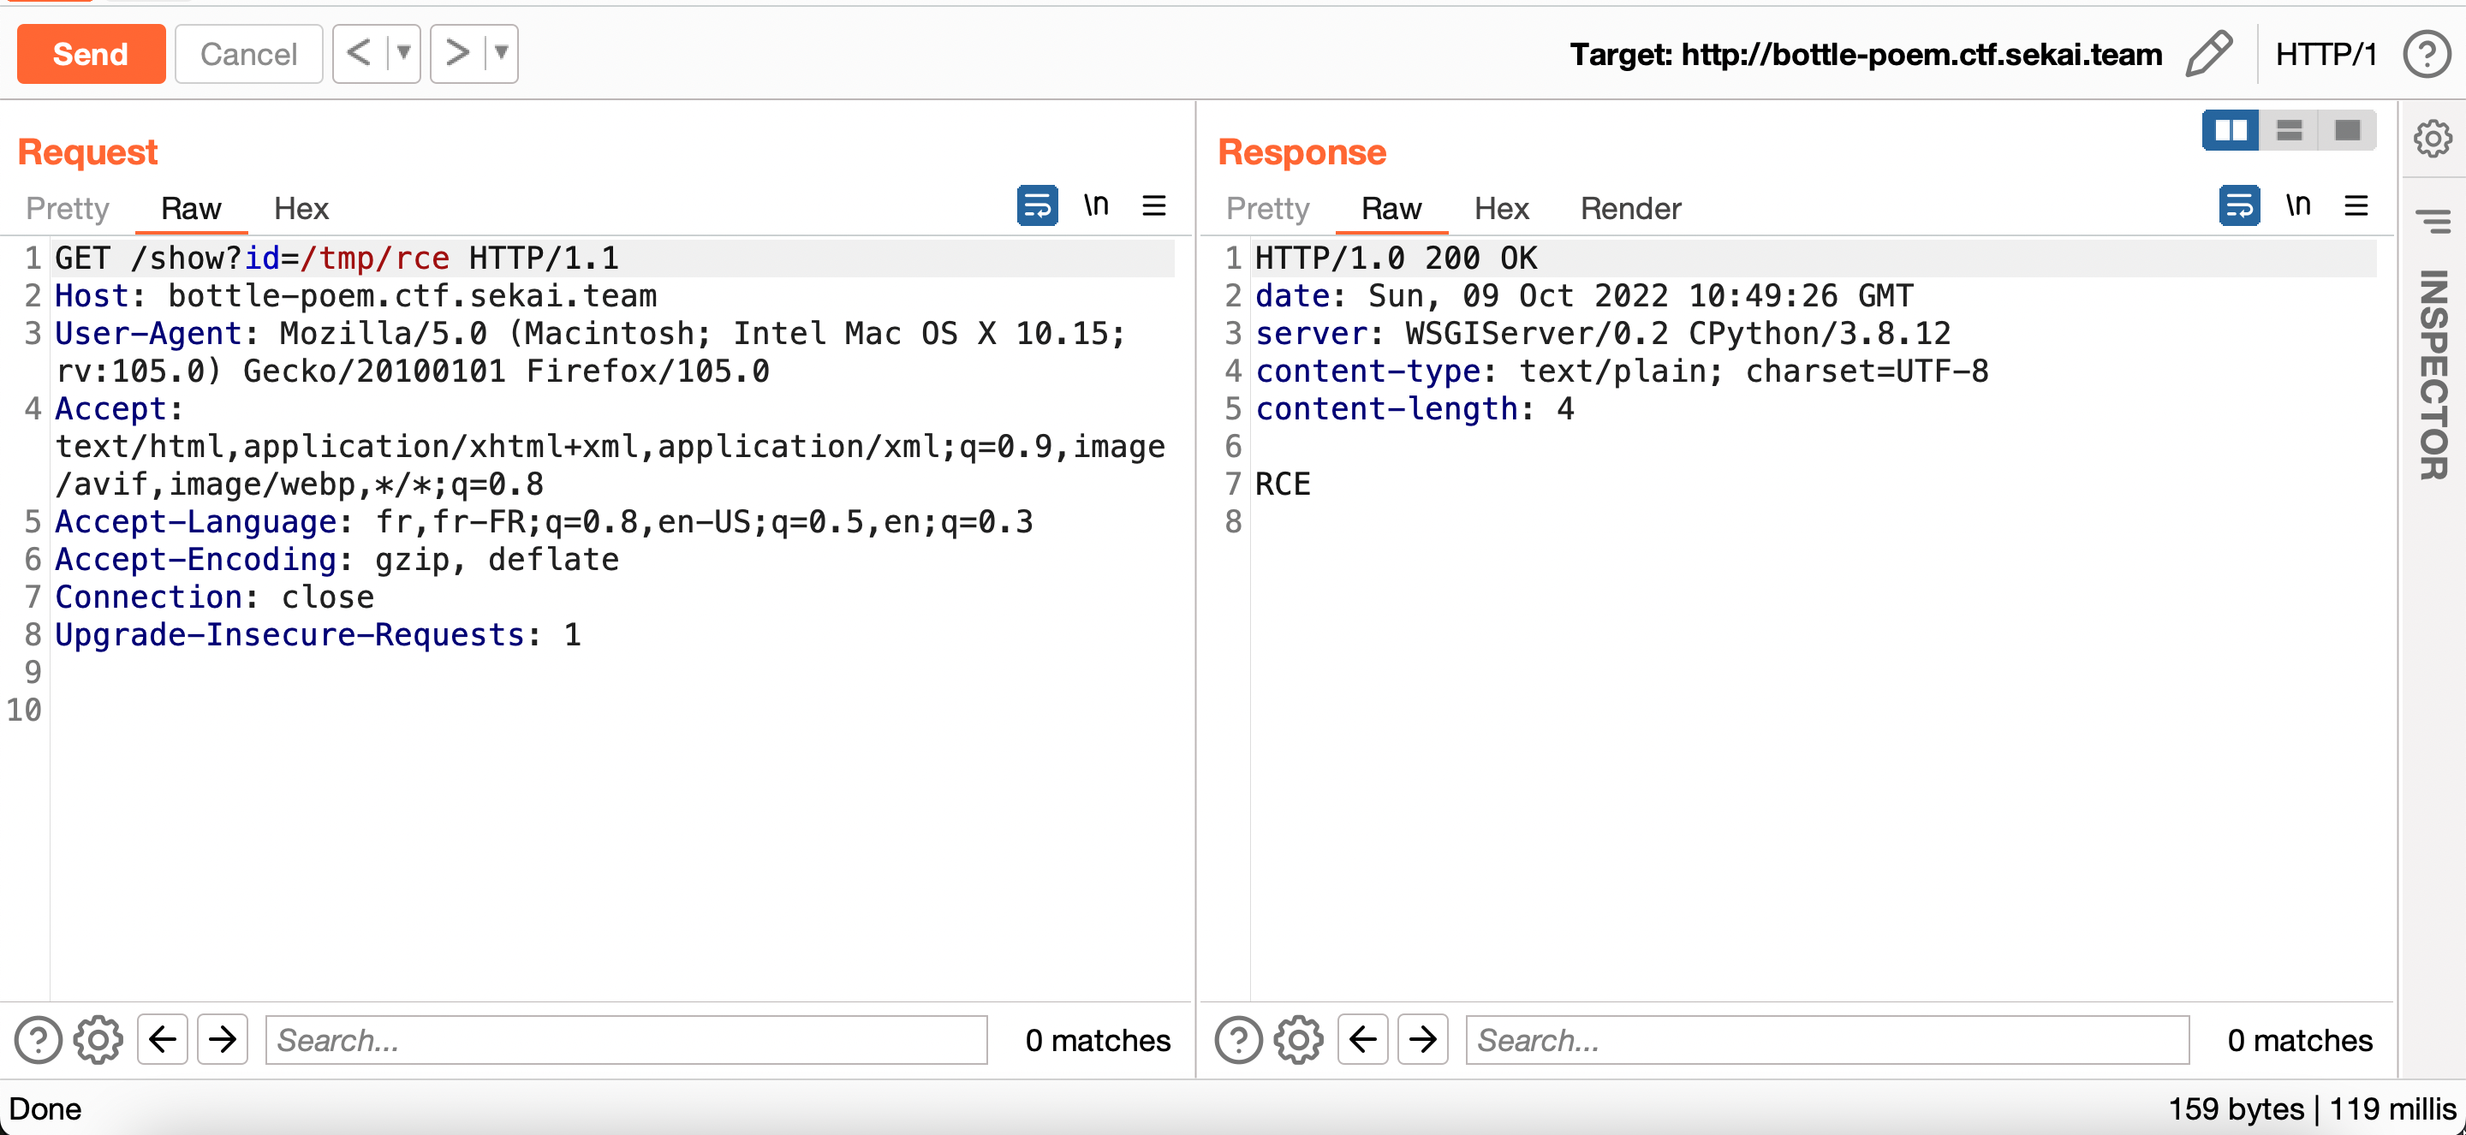Switch Response to Pretty tab
2466x1135 pixels.
pyautogui.click(x=1267, y=209)
